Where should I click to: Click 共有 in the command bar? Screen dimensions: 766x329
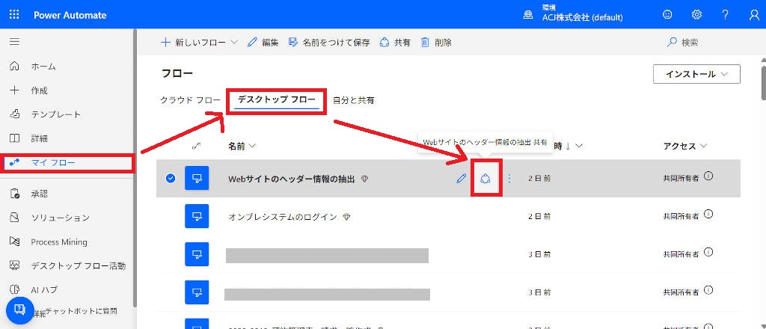point(395,43)
